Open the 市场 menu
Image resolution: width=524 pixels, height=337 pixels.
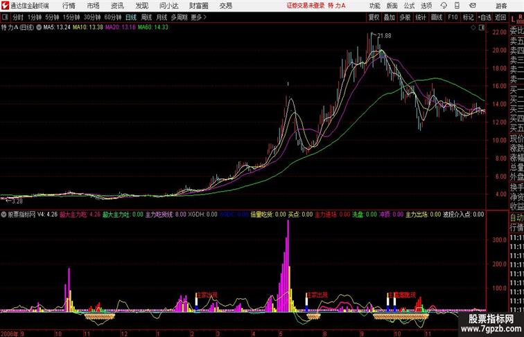pos(94,6)
